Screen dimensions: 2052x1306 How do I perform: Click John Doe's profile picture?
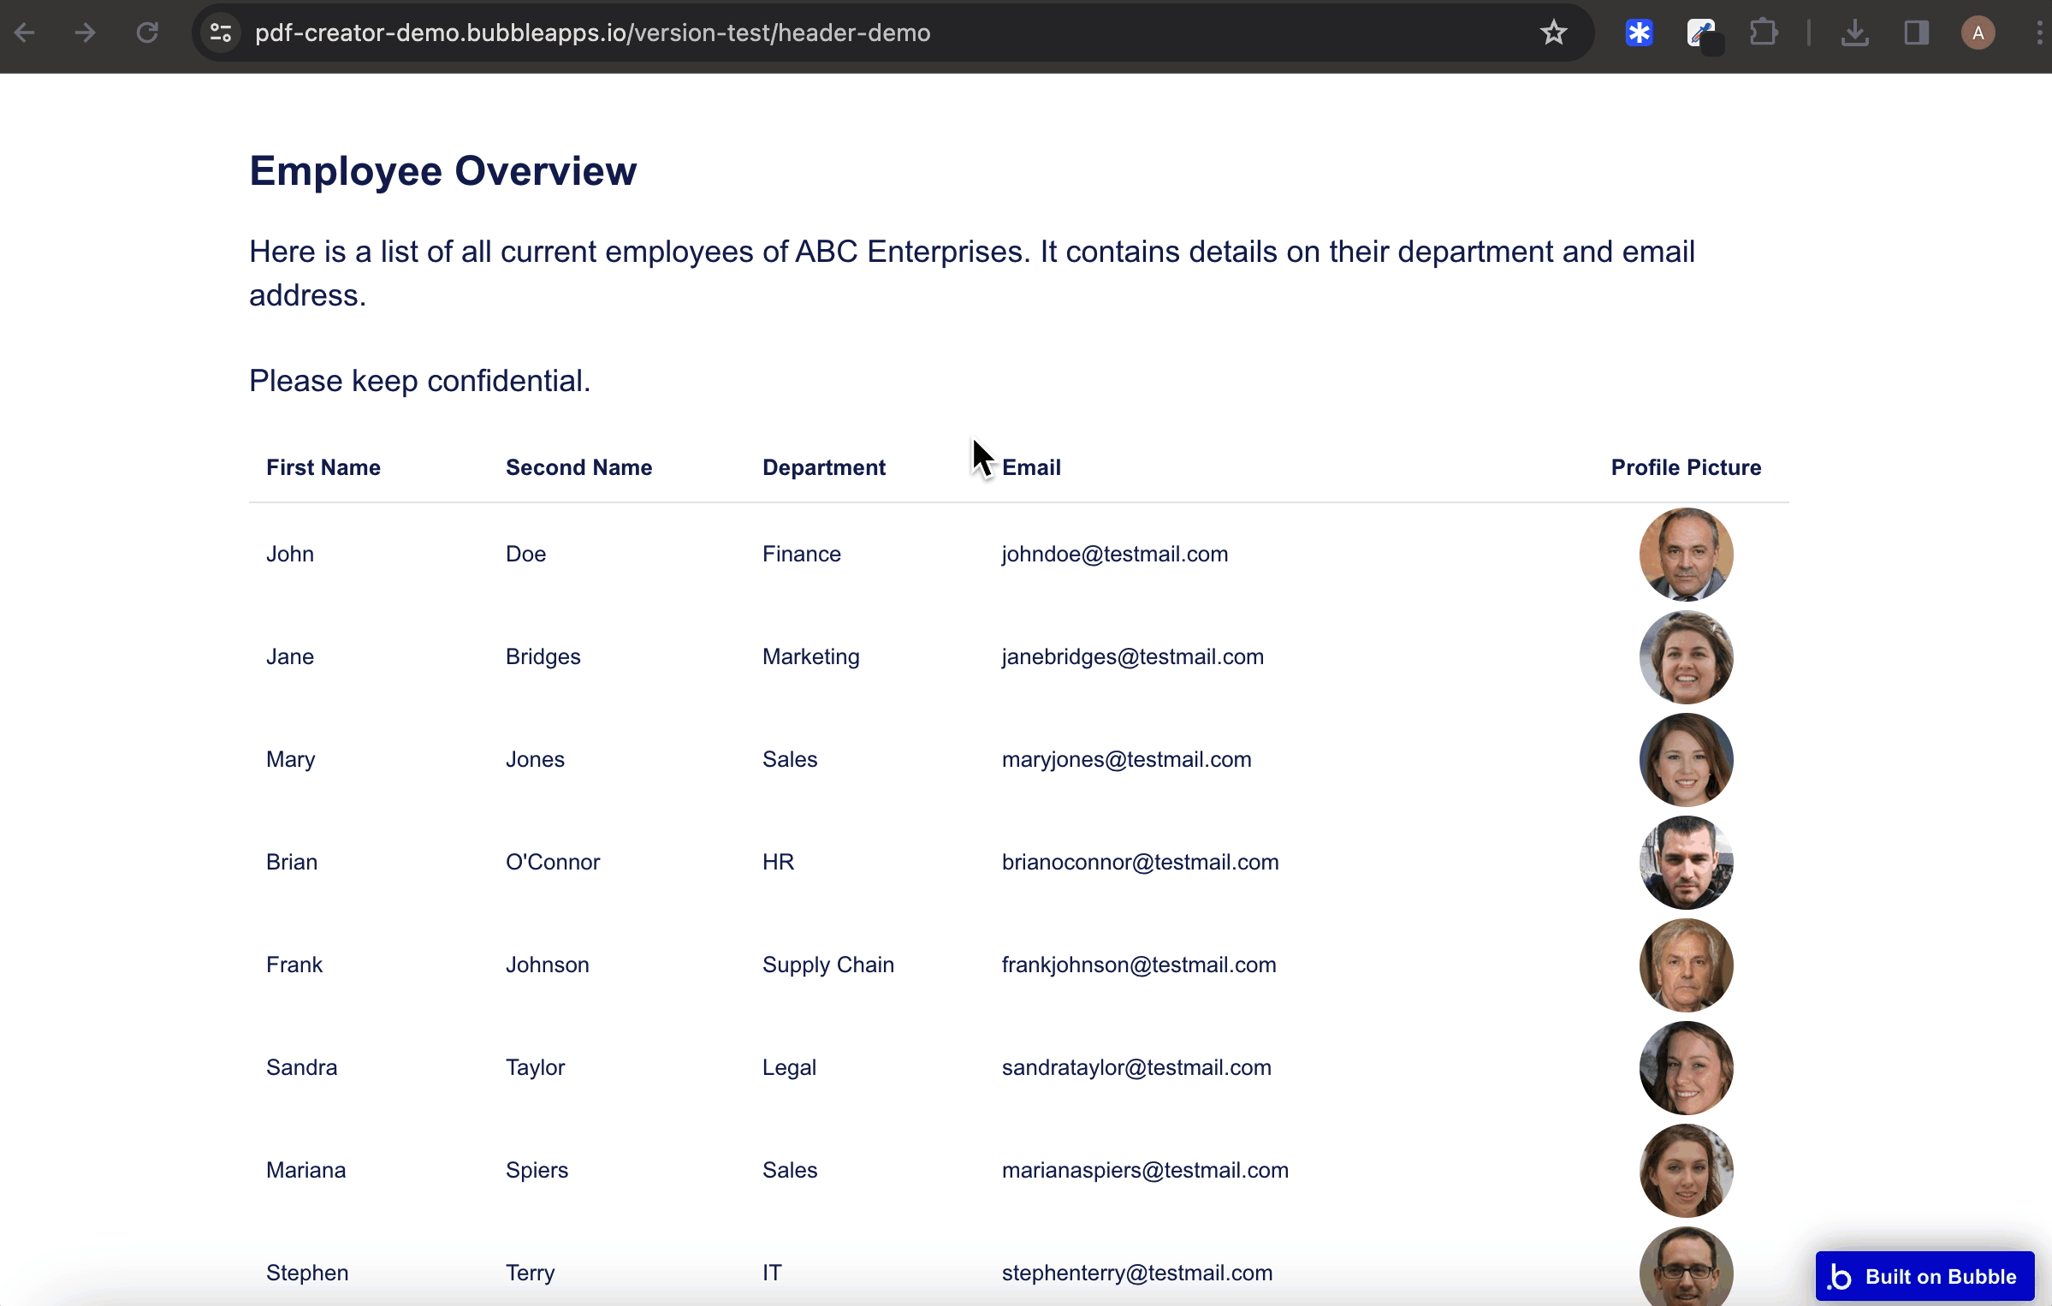tap(1686, 555)
